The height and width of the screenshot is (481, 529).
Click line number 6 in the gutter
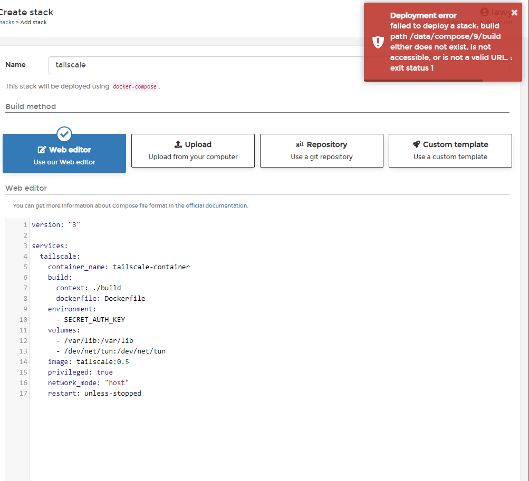click(x=25, y=278)
